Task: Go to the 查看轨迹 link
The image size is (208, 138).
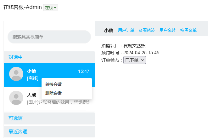Action: [147, 31]
